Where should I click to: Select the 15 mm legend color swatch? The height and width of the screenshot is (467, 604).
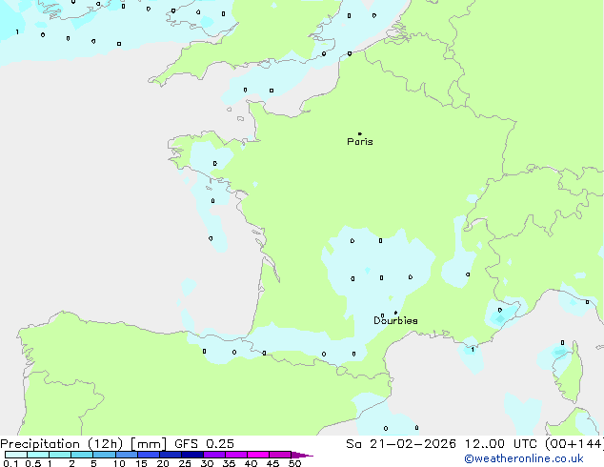pos(149,455)
